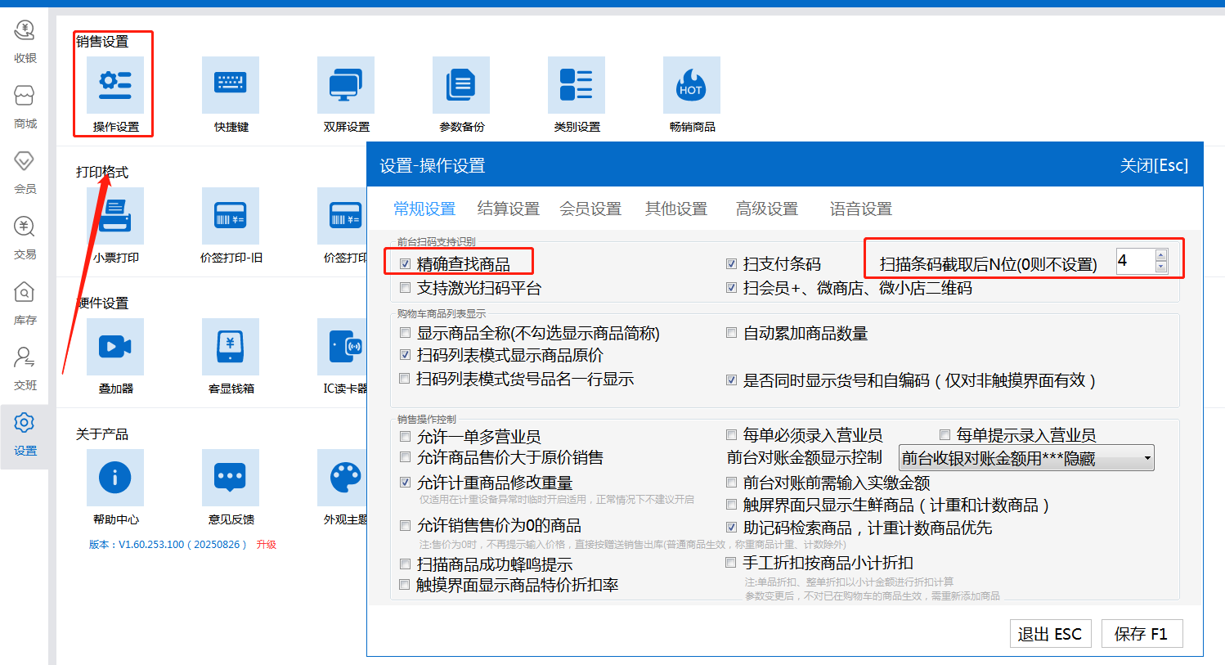Open the 畅销商品 HOT icon

(692, 85)
